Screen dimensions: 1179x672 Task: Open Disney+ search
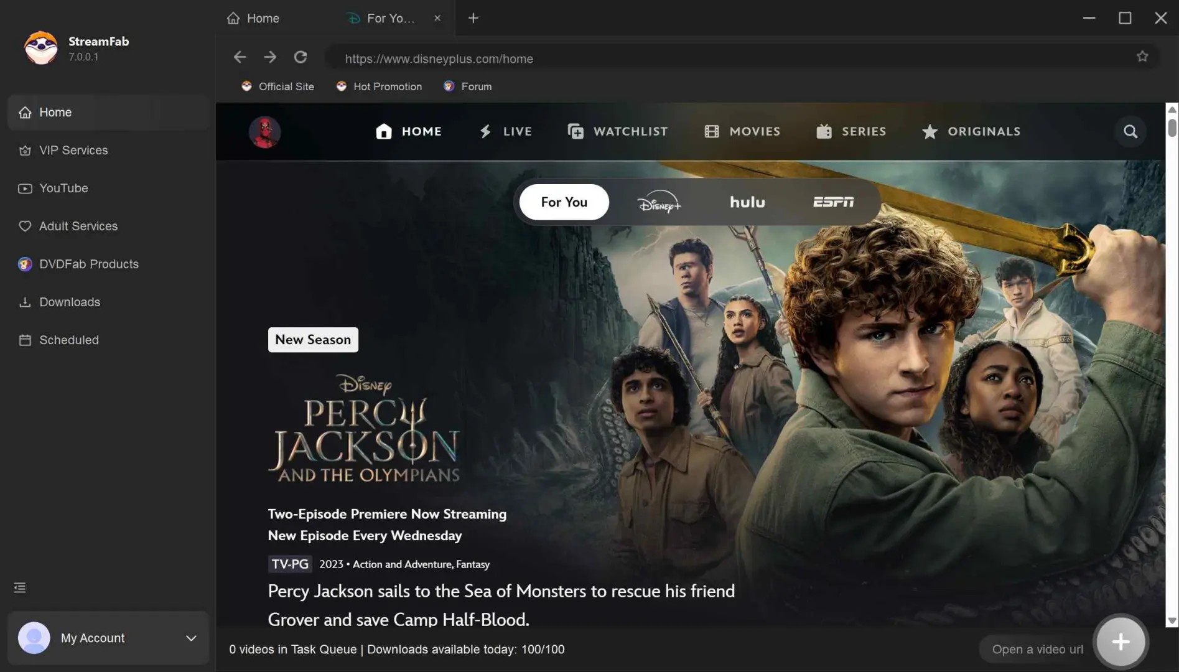(x=1130, y=131)
